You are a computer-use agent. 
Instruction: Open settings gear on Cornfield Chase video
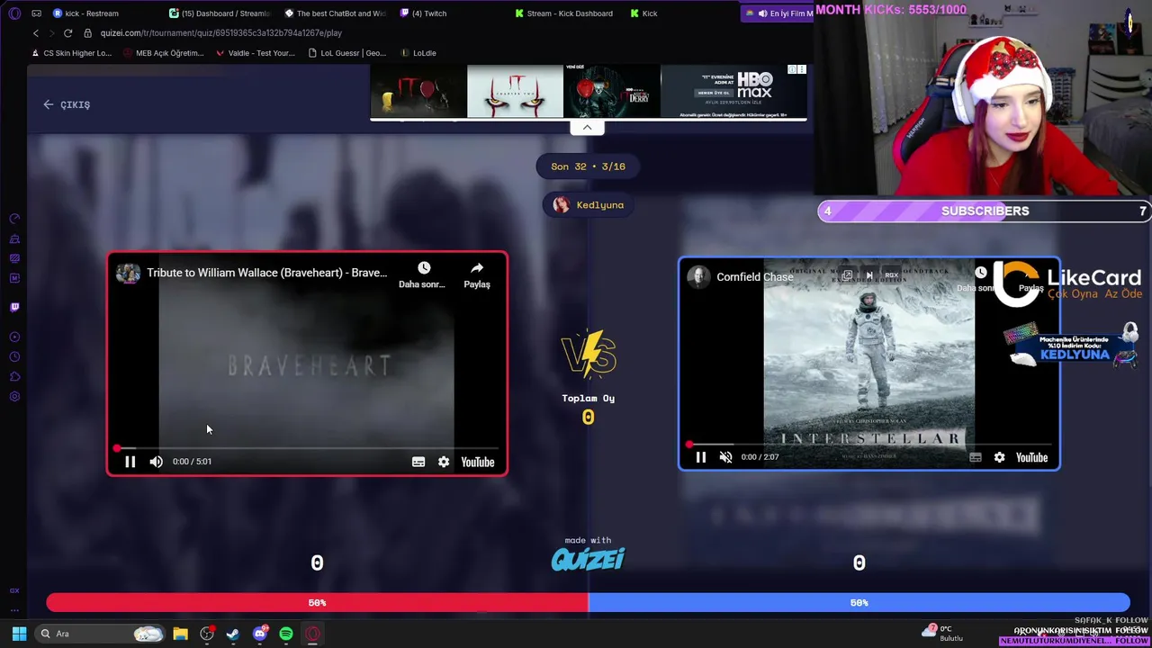pyautogui.click(x=999, y=457)
